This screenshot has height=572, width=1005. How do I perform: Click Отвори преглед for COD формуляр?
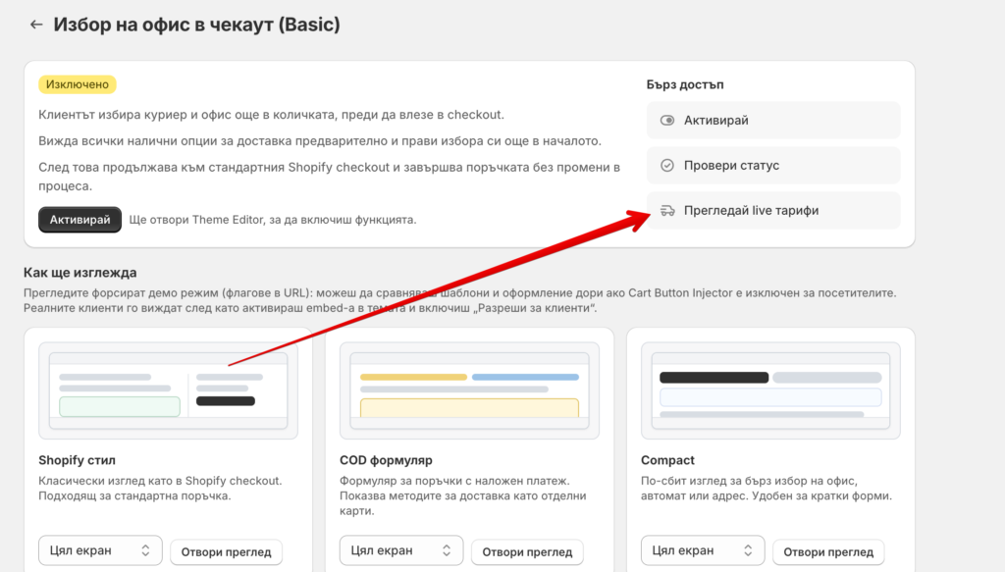[527, 551]
